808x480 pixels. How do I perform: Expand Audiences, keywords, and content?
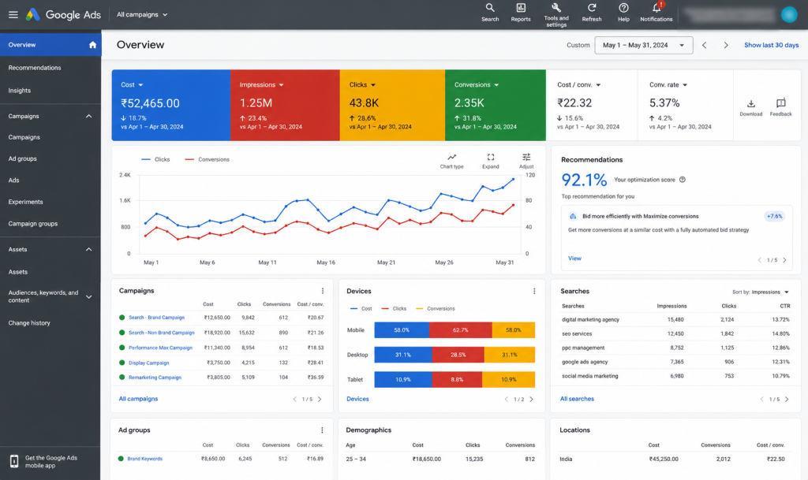88,297
